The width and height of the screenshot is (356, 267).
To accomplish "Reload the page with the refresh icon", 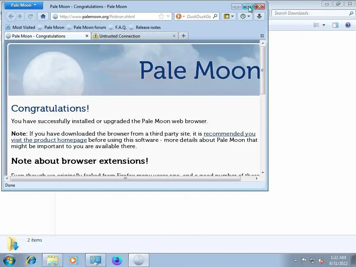I will (x=30, y=16).
